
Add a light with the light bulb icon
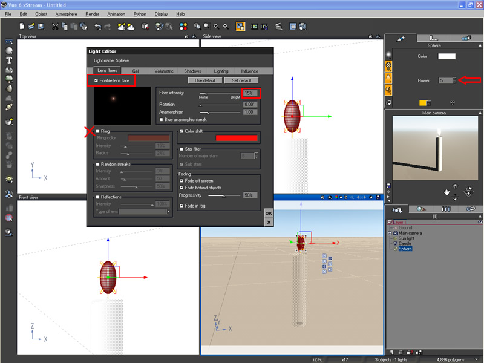point(9,179)
